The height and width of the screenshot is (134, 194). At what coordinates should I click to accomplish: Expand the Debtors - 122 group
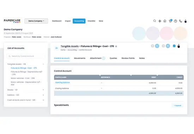coord(43,95)
